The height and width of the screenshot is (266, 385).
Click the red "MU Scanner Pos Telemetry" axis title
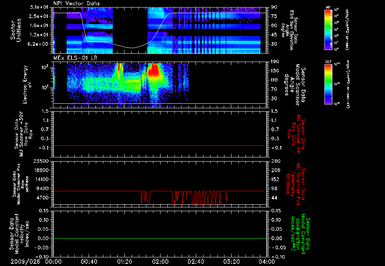point(296,184)
